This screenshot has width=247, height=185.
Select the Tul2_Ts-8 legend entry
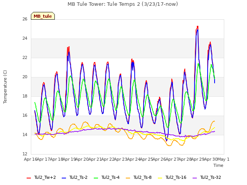[x=139, y=178]
